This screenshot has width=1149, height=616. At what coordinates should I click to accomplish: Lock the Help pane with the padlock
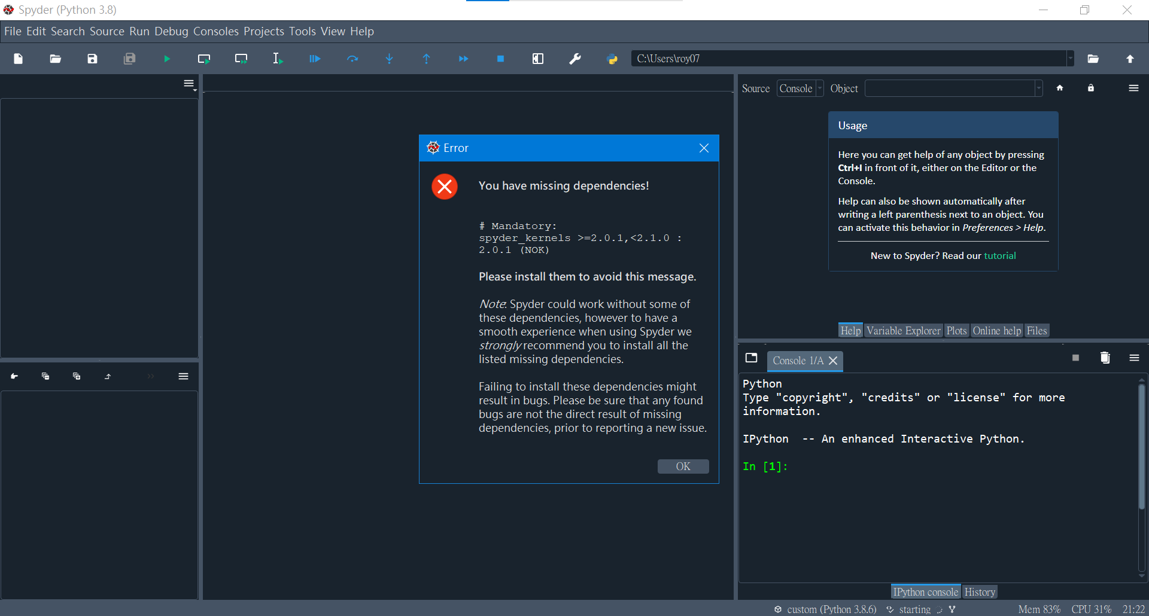(1090, 88)
